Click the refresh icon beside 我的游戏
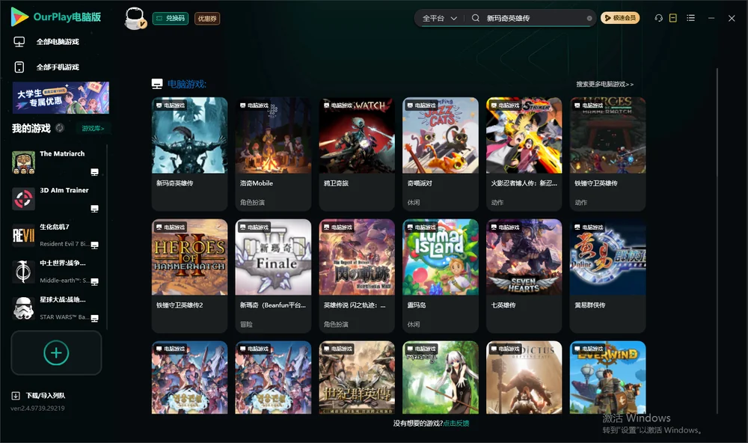 coord(60,128)
